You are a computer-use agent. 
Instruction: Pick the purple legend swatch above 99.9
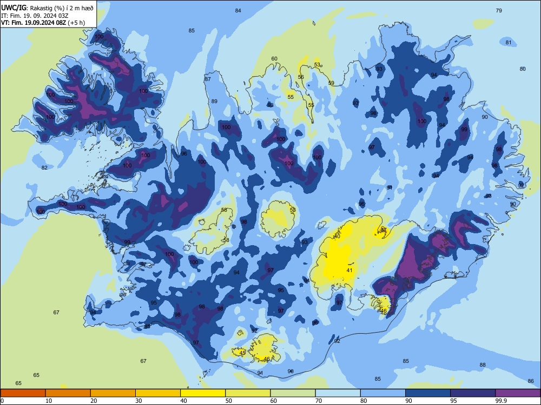pyautogui.click(x=518, y=393)
